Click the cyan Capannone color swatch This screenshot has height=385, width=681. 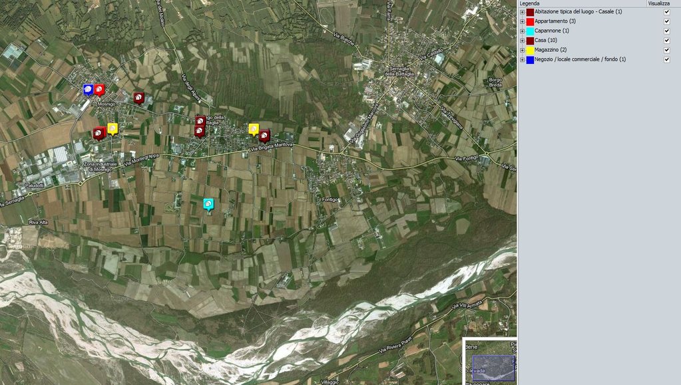click(x=530, y=31)
